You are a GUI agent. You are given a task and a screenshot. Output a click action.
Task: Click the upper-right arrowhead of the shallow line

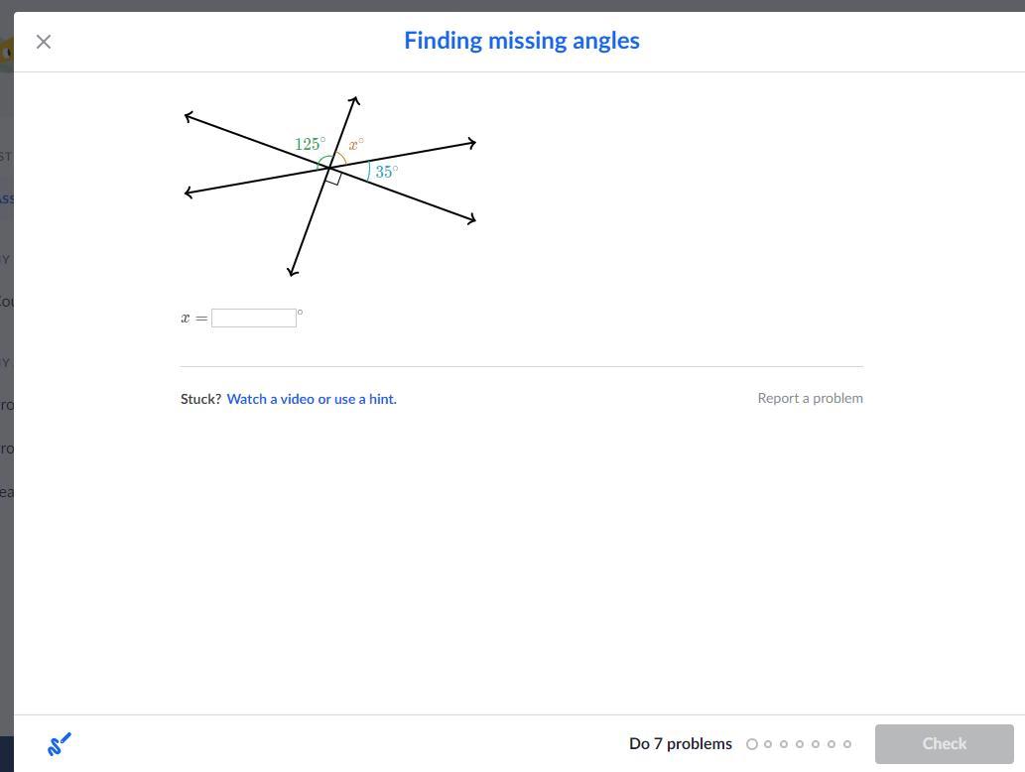pos(472,143)
